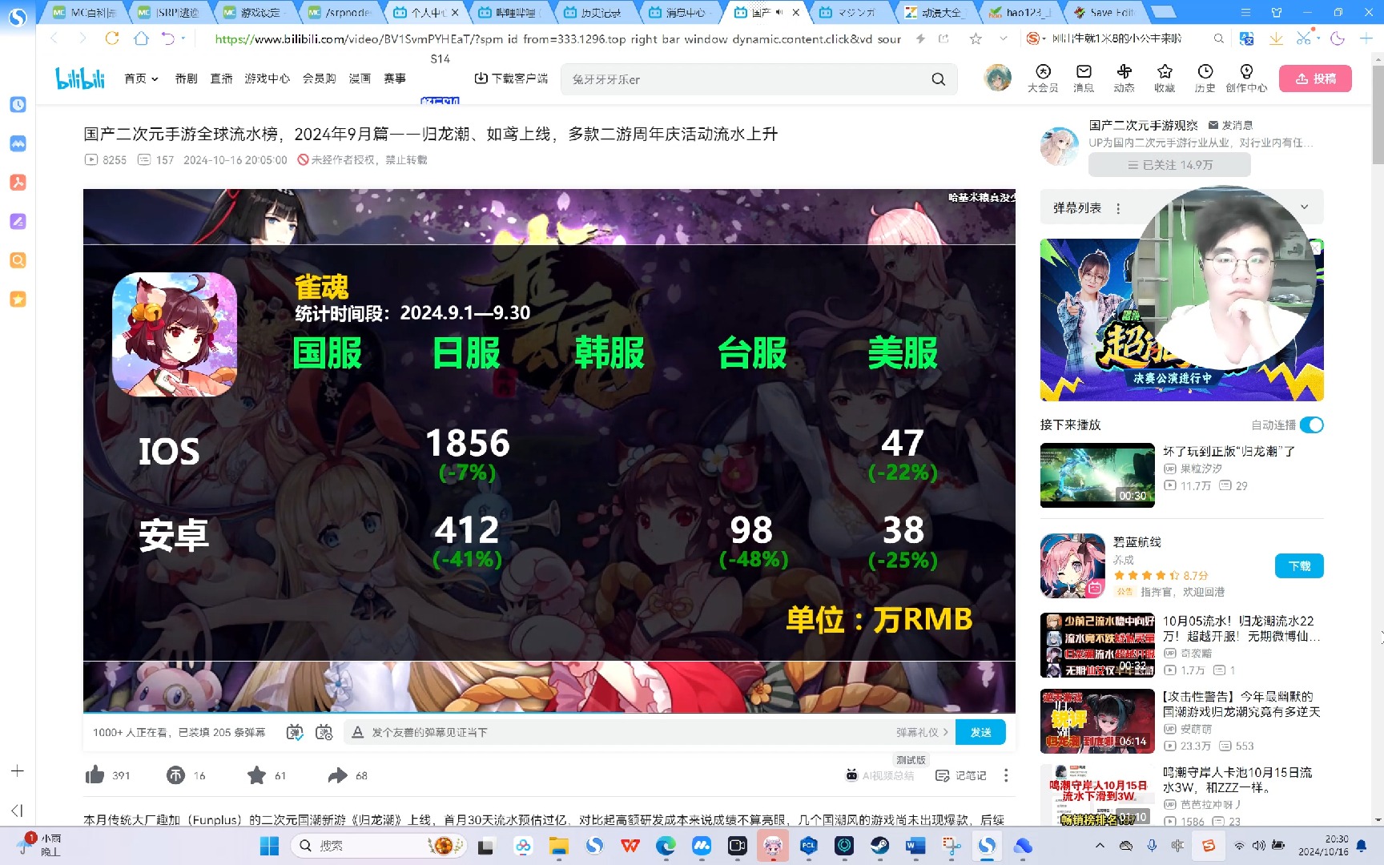Open the 直播 nav item
Viewport: 1384px width, 865px height.
coord(221,78)
